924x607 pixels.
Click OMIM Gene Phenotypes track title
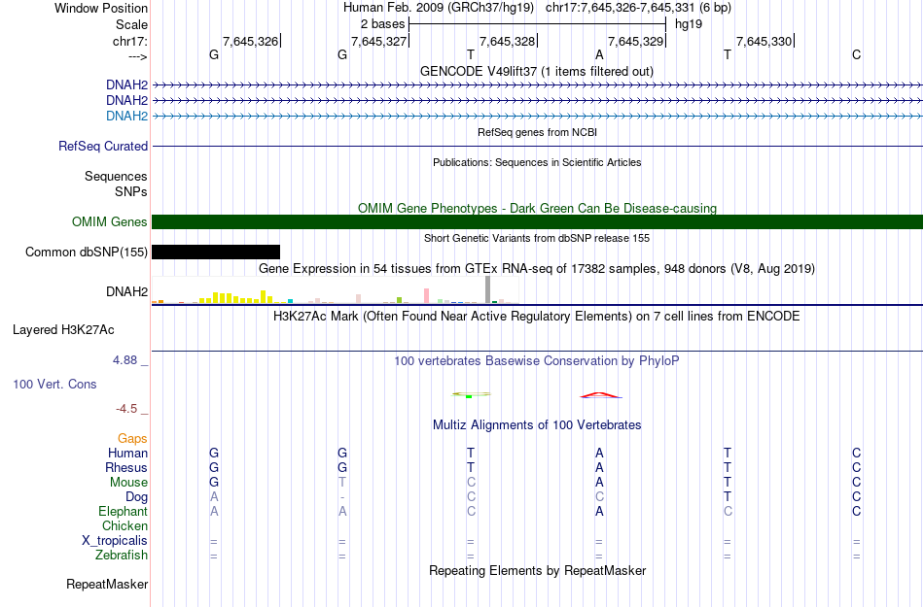[x=537, y=208]
